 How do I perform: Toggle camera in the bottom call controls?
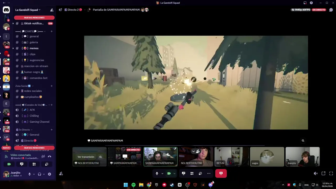pos(169,173)
